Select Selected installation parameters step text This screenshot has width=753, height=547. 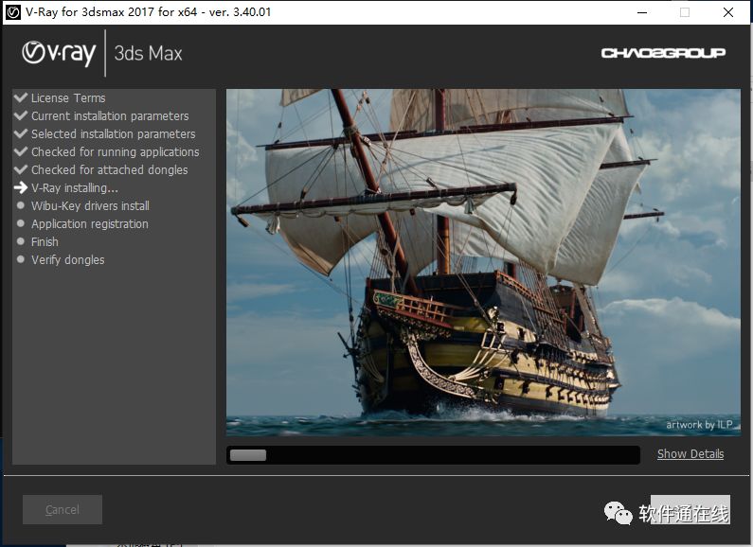(x=114, y=133)
